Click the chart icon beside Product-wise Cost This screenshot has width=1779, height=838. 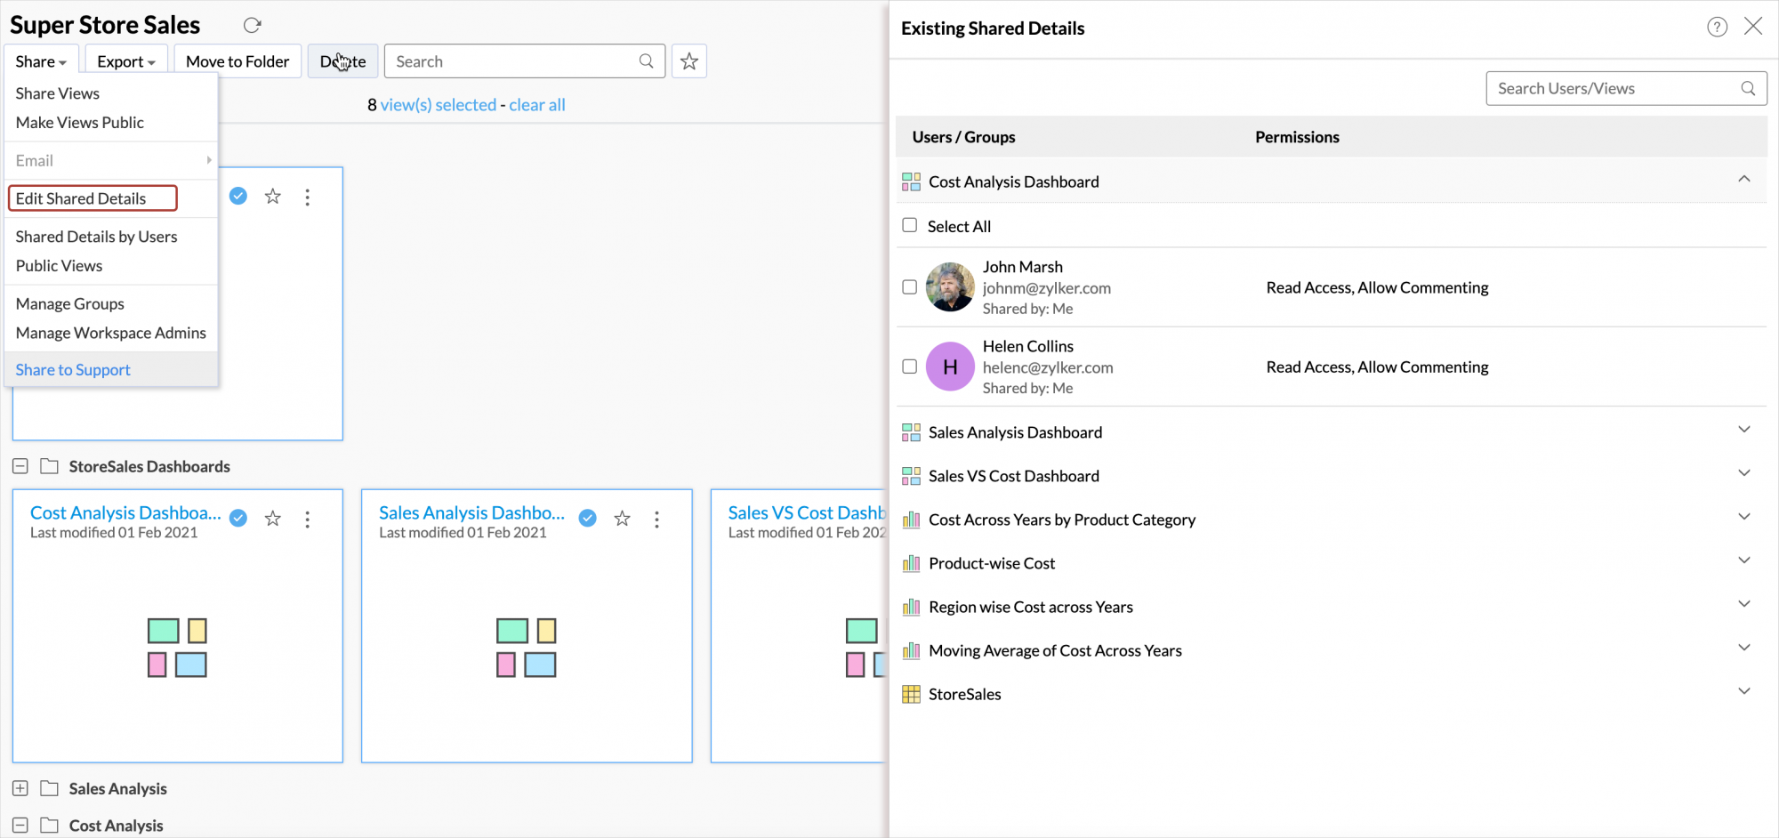[x=911, y=563]
